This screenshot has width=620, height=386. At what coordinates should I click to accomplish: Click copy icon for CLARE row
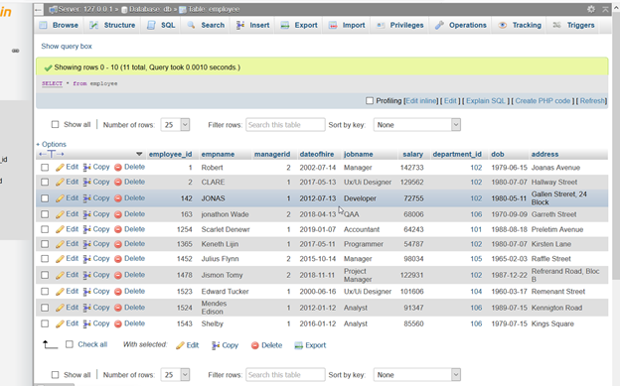point(87,183)
